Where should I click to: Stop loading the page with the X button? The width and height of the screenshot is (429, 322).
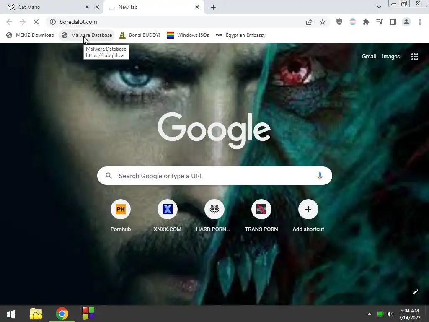click(36, 22)
